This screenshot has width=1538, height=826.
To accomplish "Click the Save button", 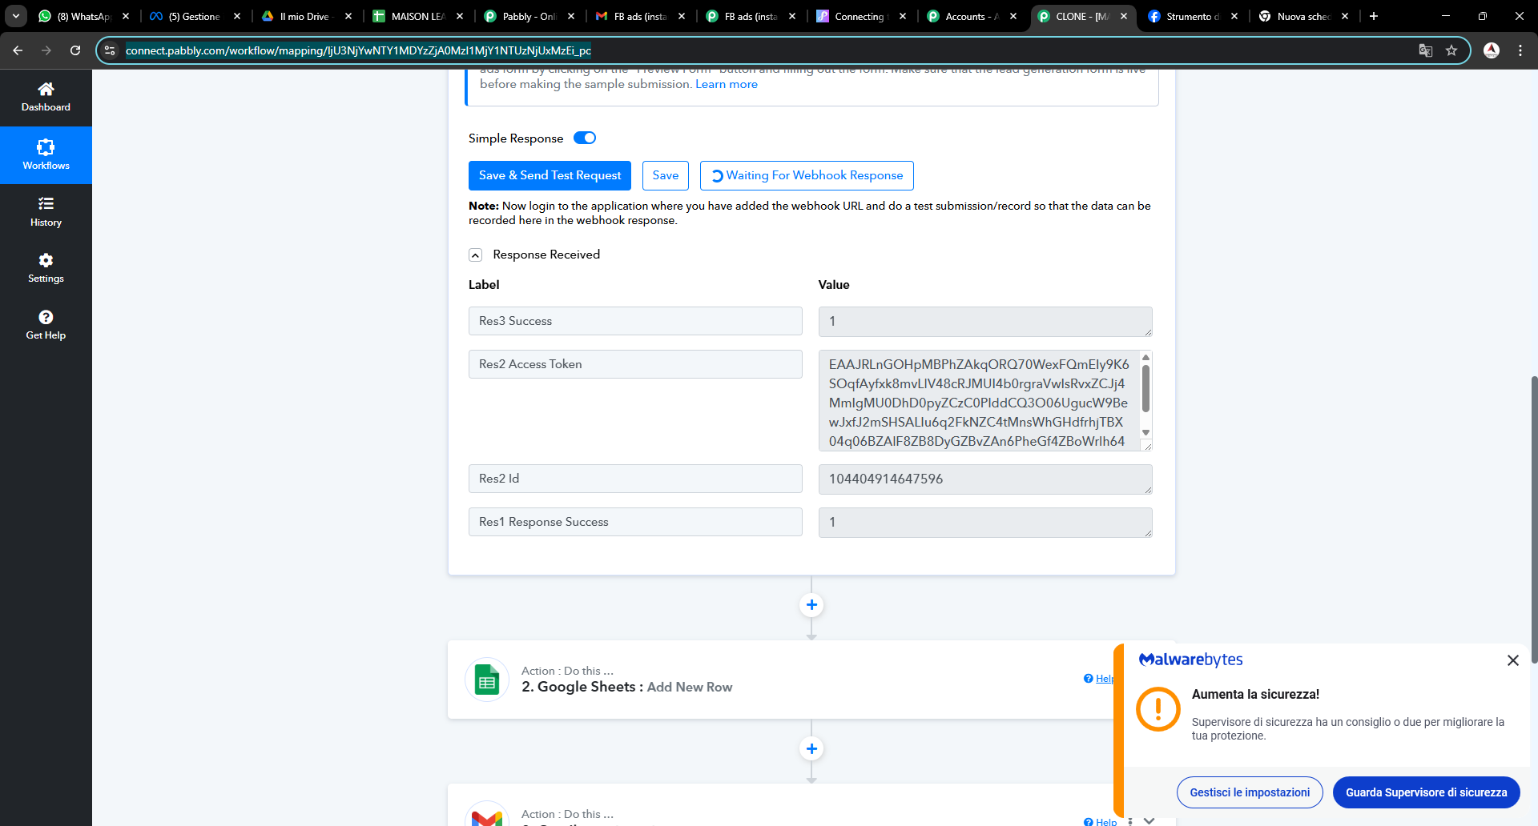I will click(x=665, y=175).
